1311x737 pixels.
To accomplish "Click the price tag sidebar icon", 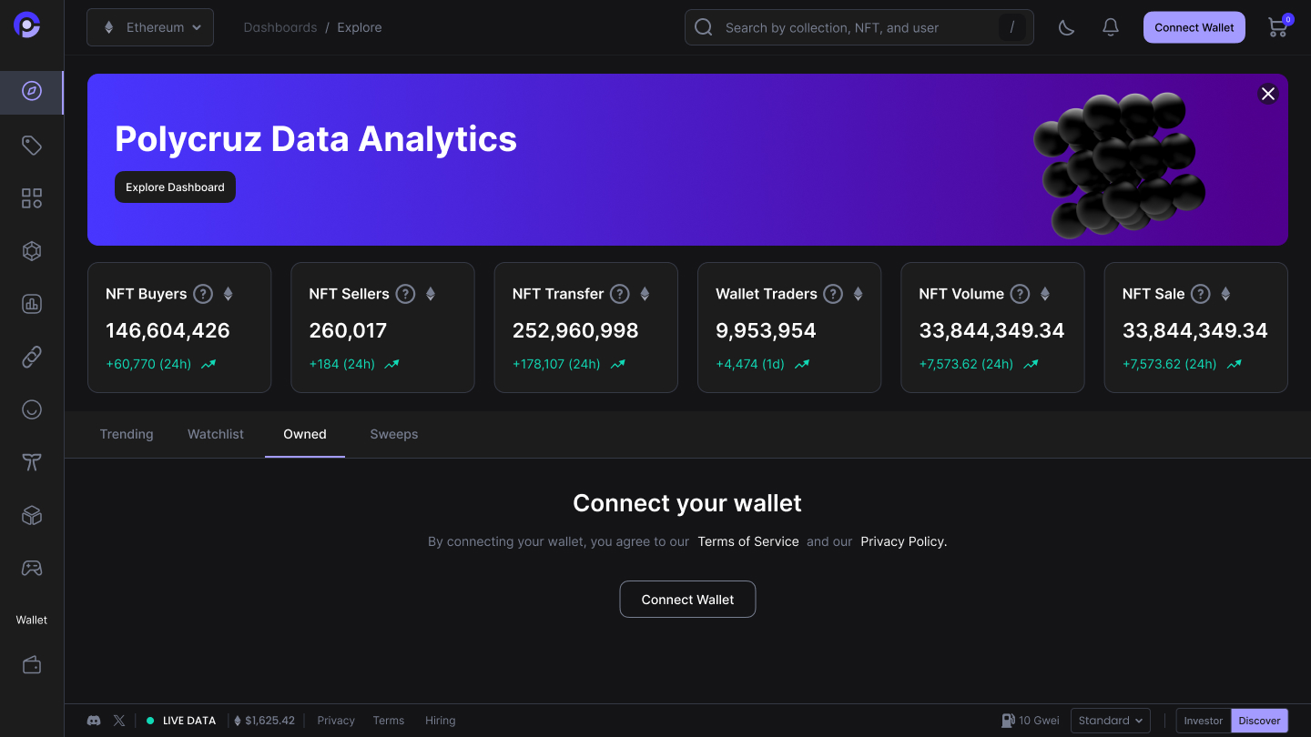I will (x=32, y=146).
